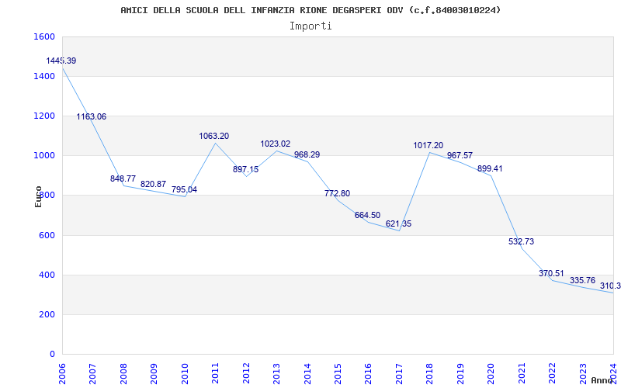Click the year 2010 axis label
The height and width of the screenshot is (388, 621).
(x=185, y=373)
